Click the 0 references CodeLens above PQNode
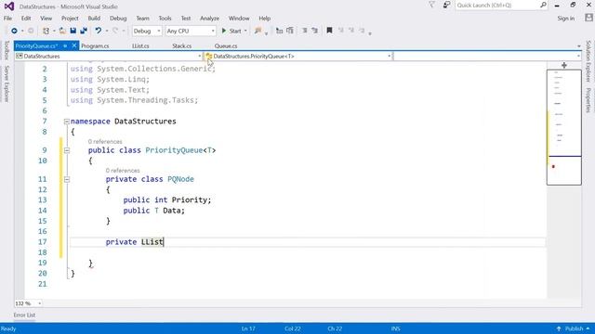The height and width of the screenshot is (334, 595). point(123,171)
